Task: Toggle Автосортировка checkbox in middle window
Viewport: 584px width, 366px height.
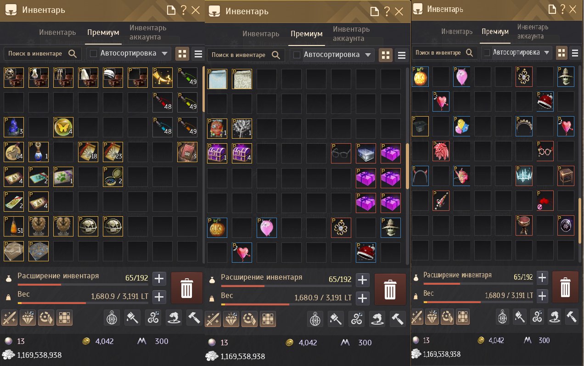Action: (297, 55)
